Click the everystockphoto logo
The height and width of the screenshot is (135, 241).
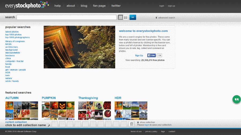(27, 5)
